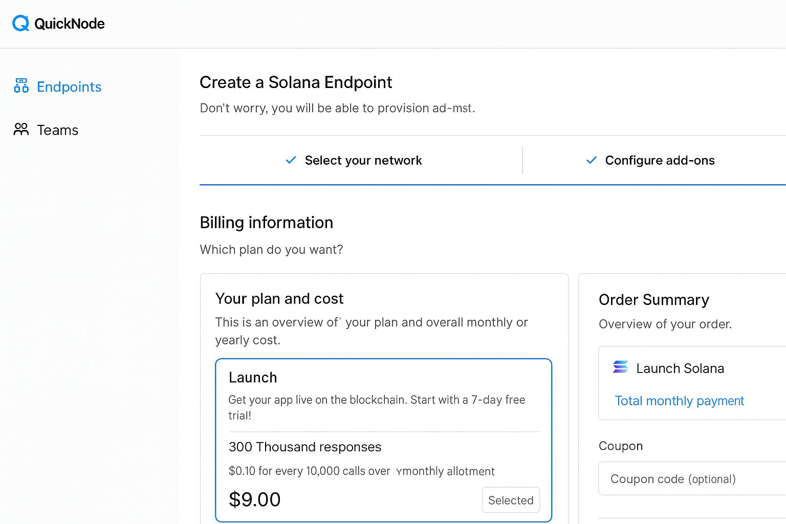Click the QuickNode brand name text
Viewport: 786px width, 524px height.
tap(69, 24)
